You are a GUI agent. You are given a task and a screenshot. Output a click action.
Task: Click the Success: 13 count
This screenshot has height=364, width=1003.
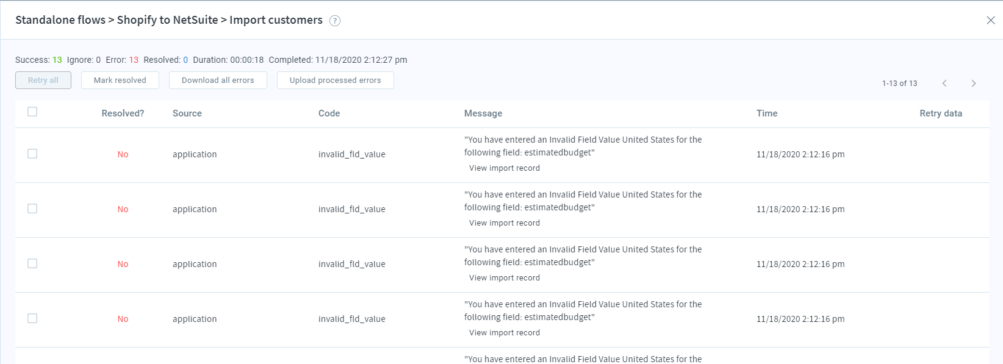click(38, 60)
